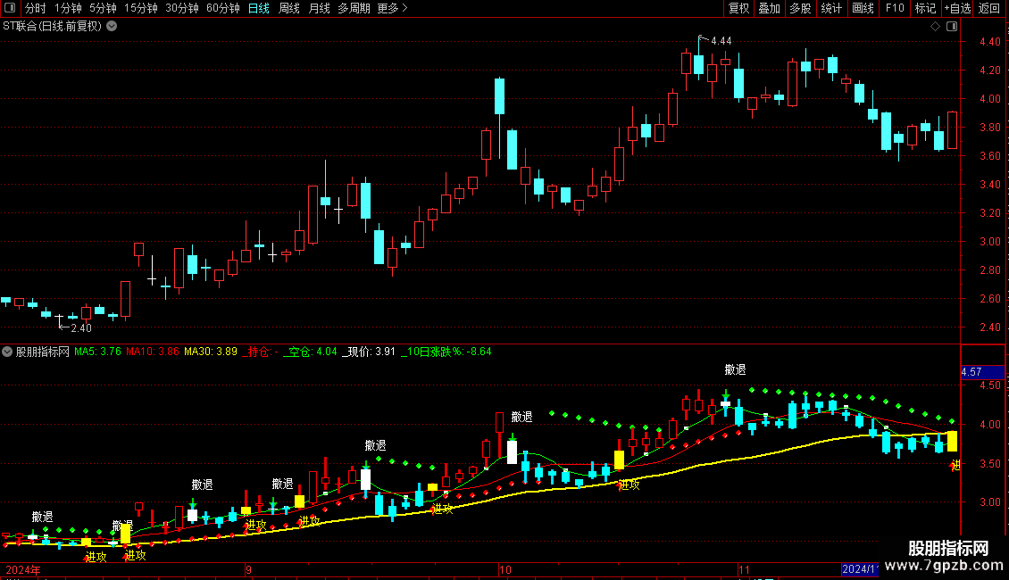Click the 空仓: 4.04 value
Image resolution: width=1009 pixels, height=580 pixels.
pyautogui.click(x=310, y=352)
